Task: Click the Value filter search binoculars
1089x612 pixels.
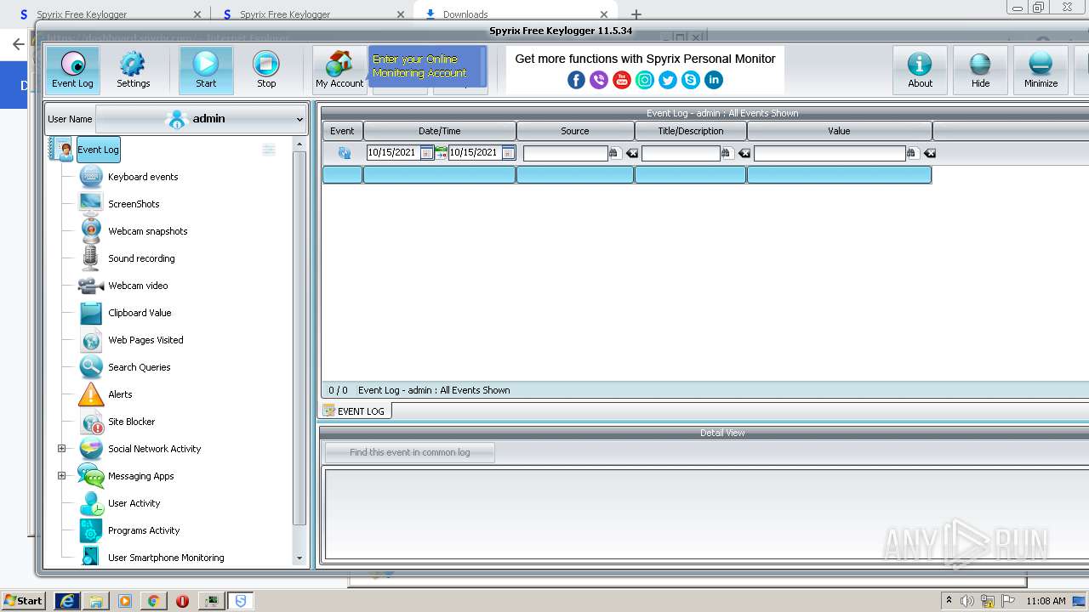Action: tap(912, 153)
